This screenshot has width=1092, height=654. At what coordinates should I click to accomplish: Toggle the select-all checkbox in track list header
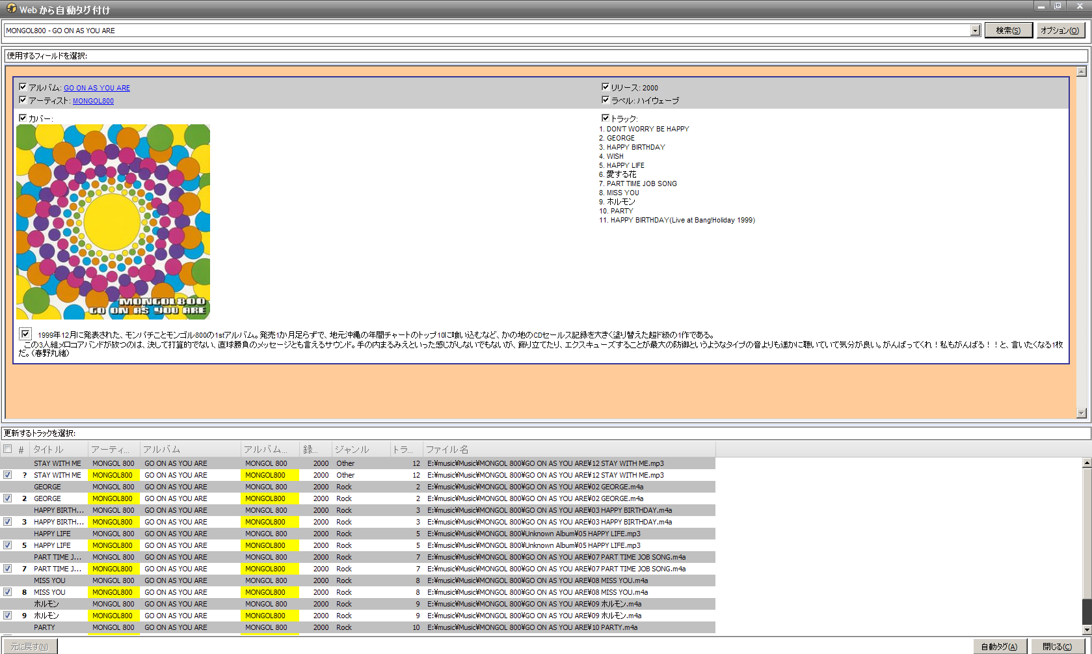click(8, 449)
